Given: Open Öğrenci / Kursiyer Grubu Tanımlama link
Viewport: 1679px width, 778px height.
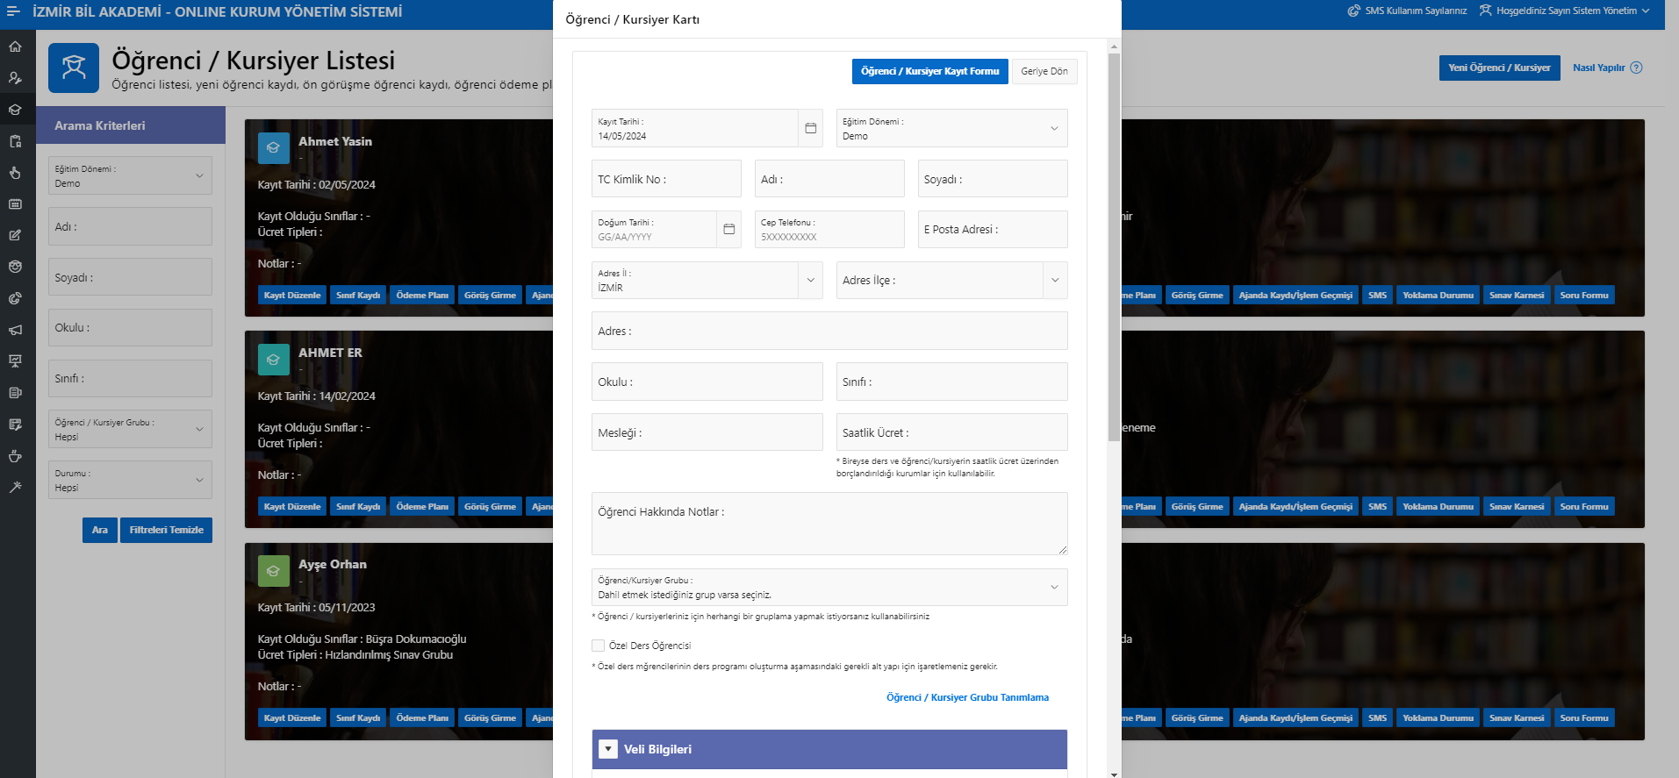Looking at the screenshot, I should point(967,697).
